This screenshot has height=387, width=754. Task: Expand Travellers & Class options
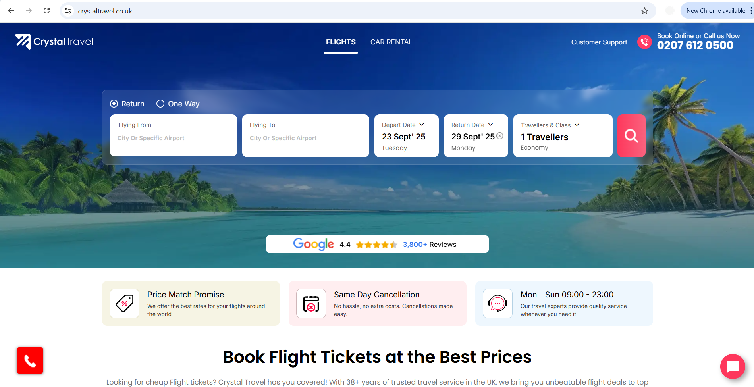tap(563, 136)
